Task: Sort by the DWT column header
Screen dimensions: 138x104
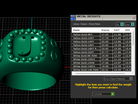Action: (x=118, y=30)
